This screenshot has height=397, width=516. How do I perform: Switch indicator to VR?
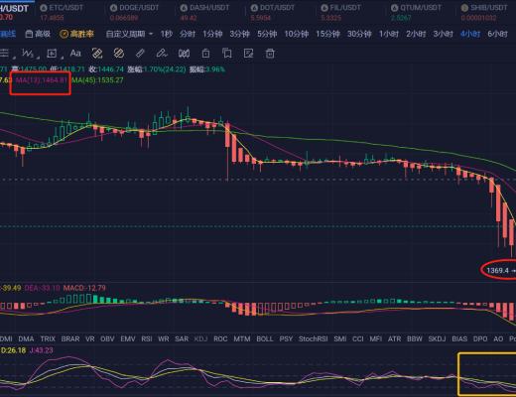tap(90, 339)
